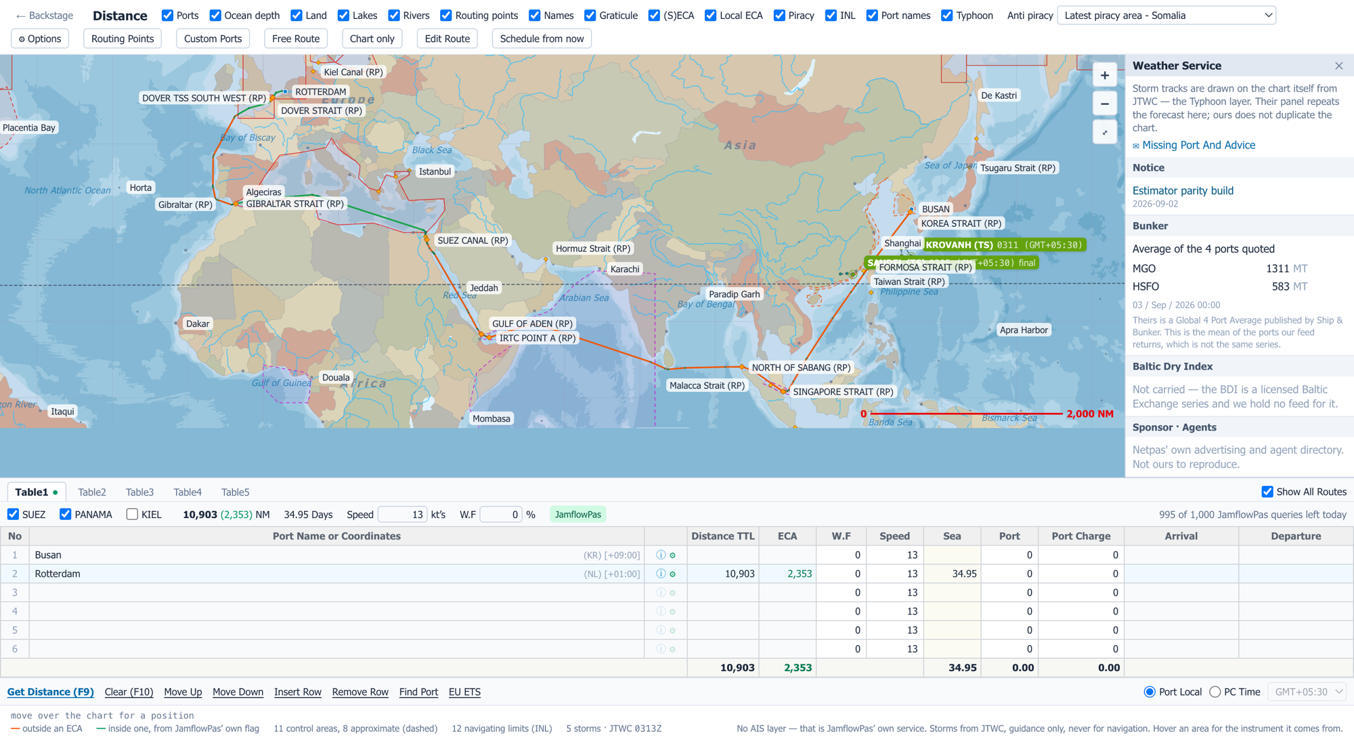Enable the KIEL canal checkbox
The image size is (1354, 738).
click(x=132, y=515)
